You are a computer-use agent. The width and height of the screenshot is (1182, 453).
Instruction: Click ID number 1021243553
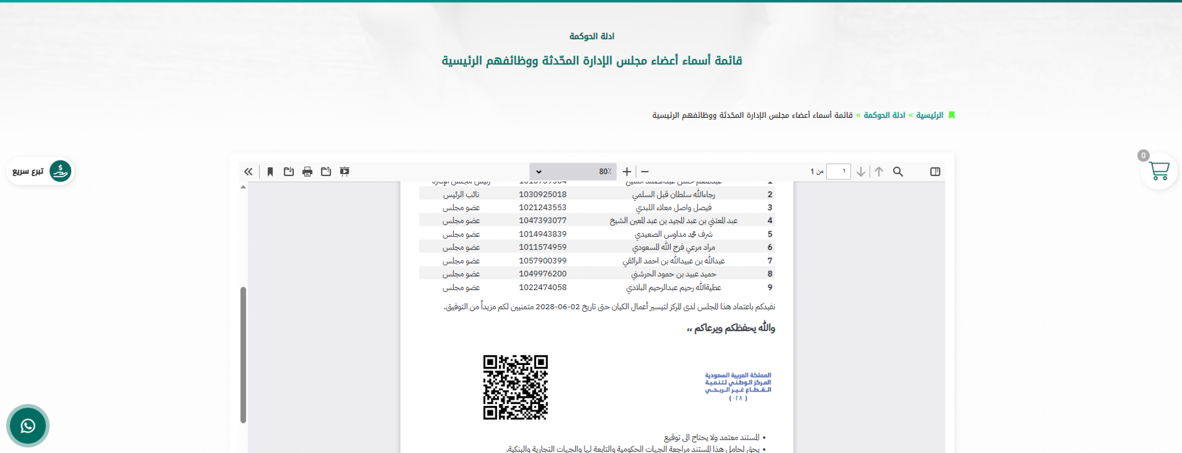point(542,208)
